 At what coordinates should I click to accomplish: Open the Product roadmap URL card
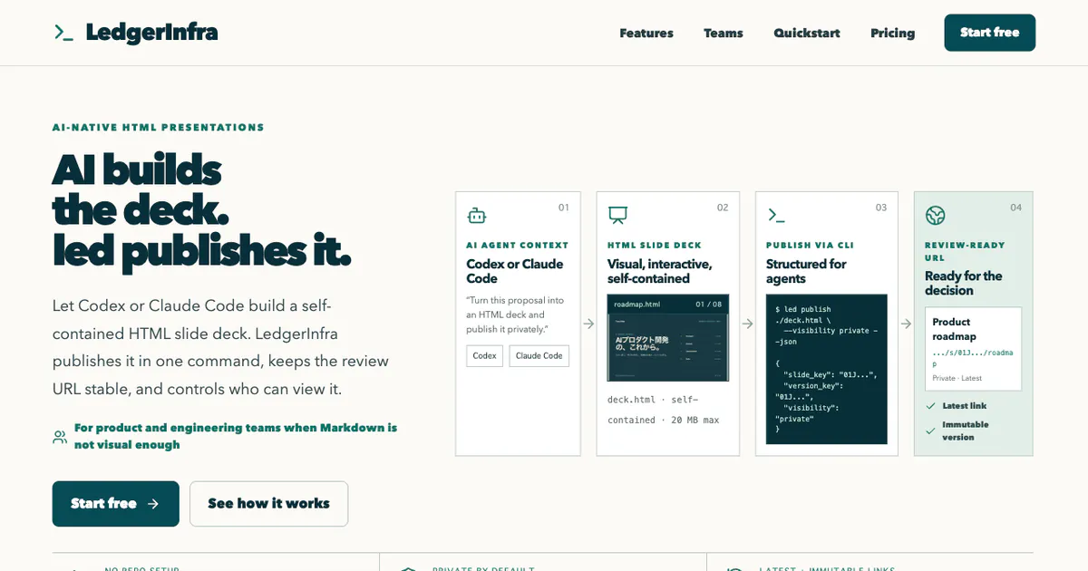[974, 349]
